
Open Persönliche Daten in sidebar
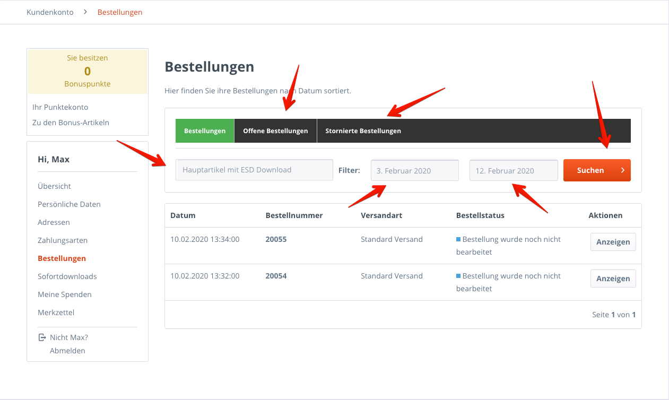pyautogui.click(x=69, y=204)
